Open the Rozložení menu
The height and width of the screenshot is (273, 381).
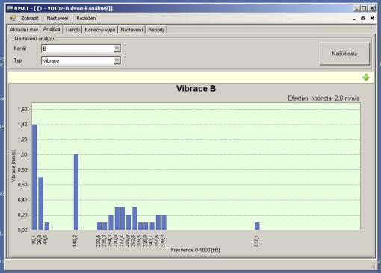(x=87, y=18)
